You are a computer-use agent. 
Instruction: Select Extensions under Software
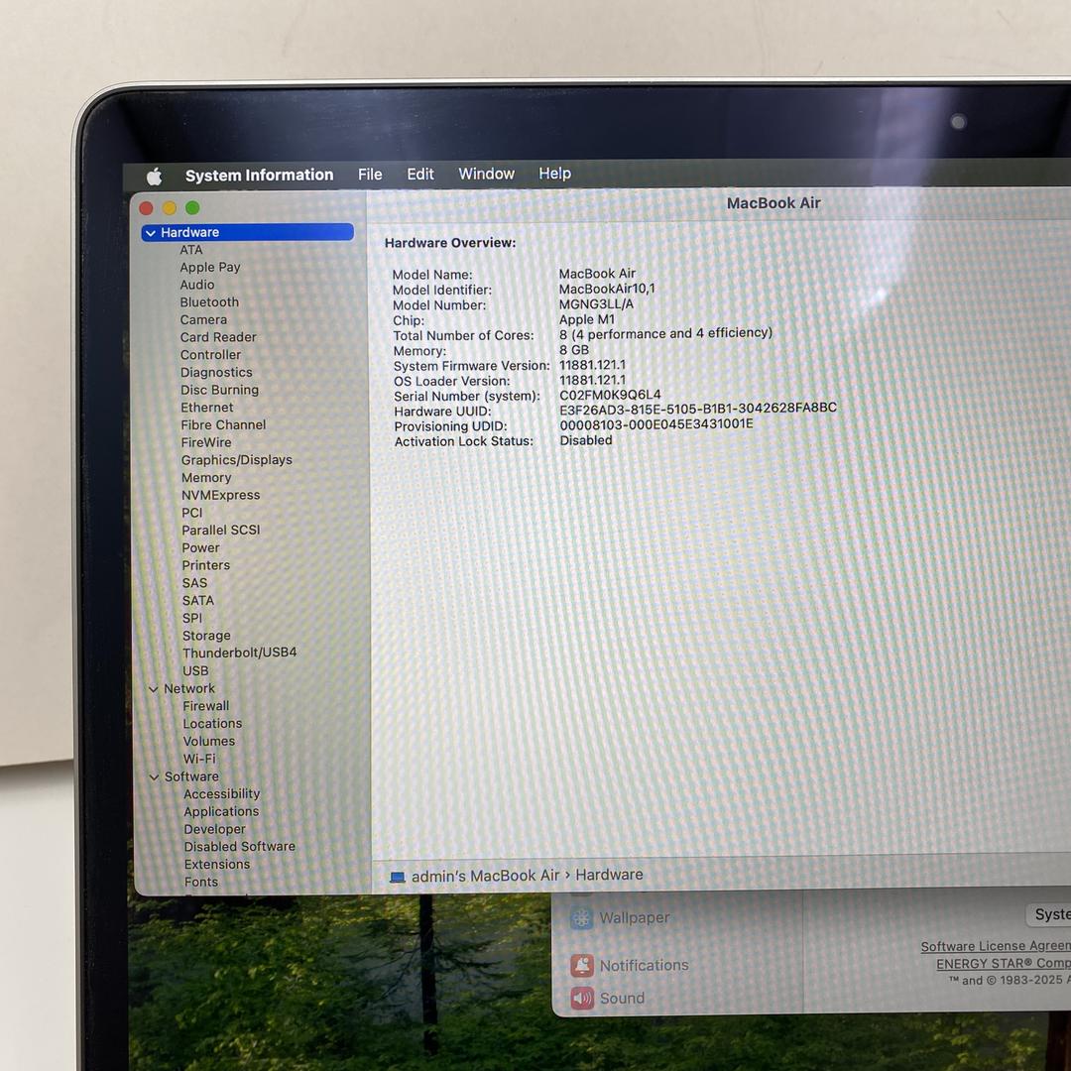[216, 865]
